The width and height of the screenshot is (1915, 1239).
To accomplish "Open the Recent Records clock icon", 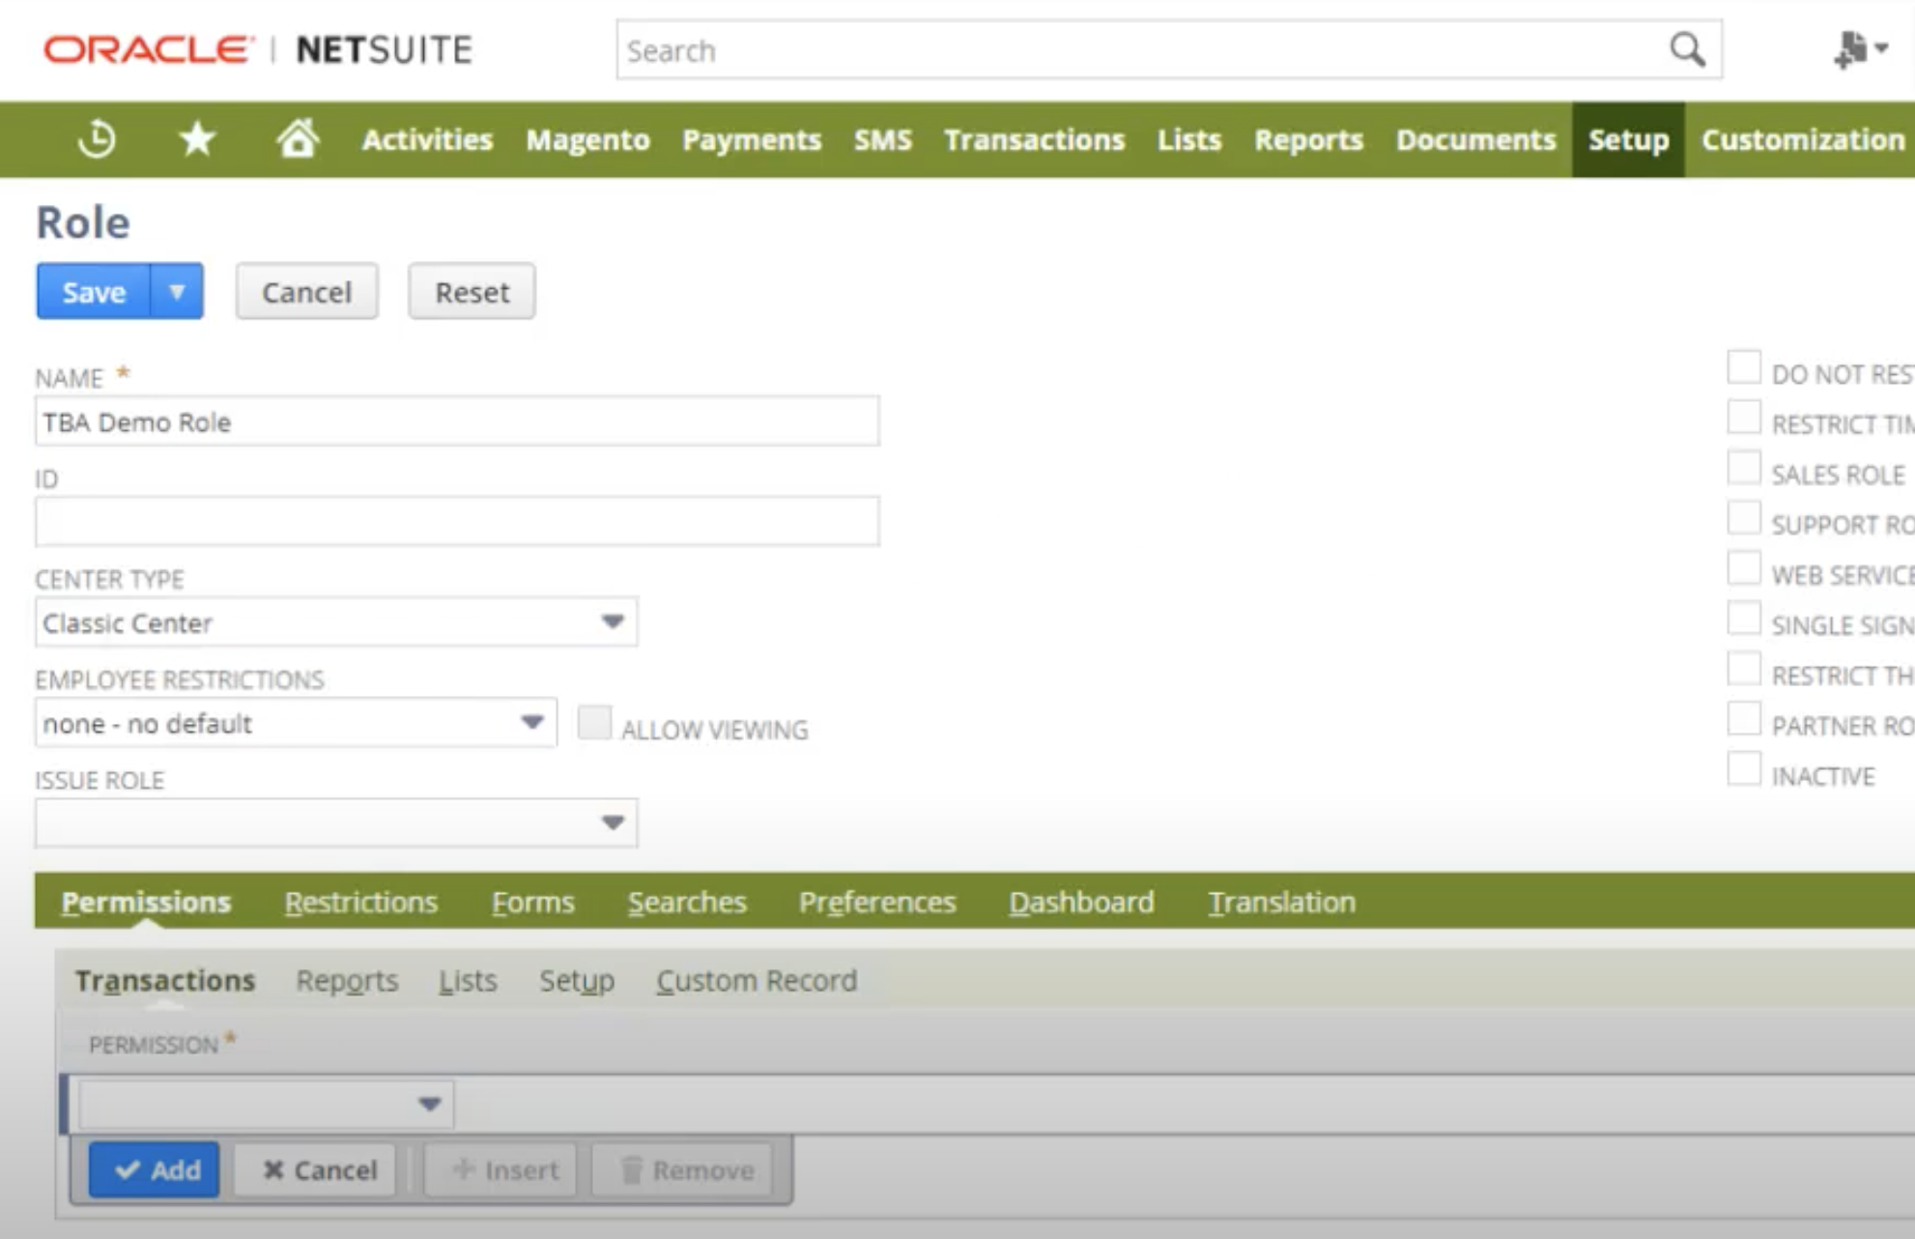I will (97, 139).
